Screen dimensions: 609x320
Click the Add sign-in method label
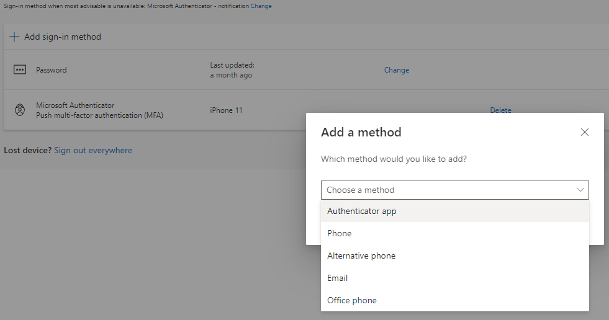pyautogui.click(x=63, y=37)
